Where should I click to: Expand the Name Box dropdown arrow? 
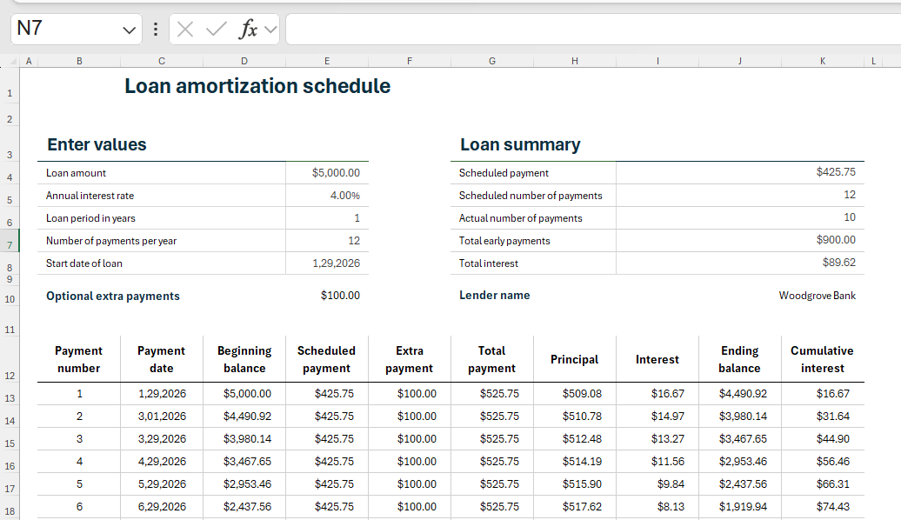click(x=130, y=30)
